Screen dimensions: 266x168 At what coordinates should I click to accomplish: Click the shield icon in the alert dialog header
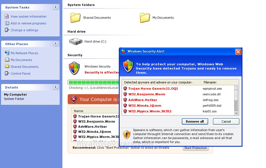(x=128, y=66)
